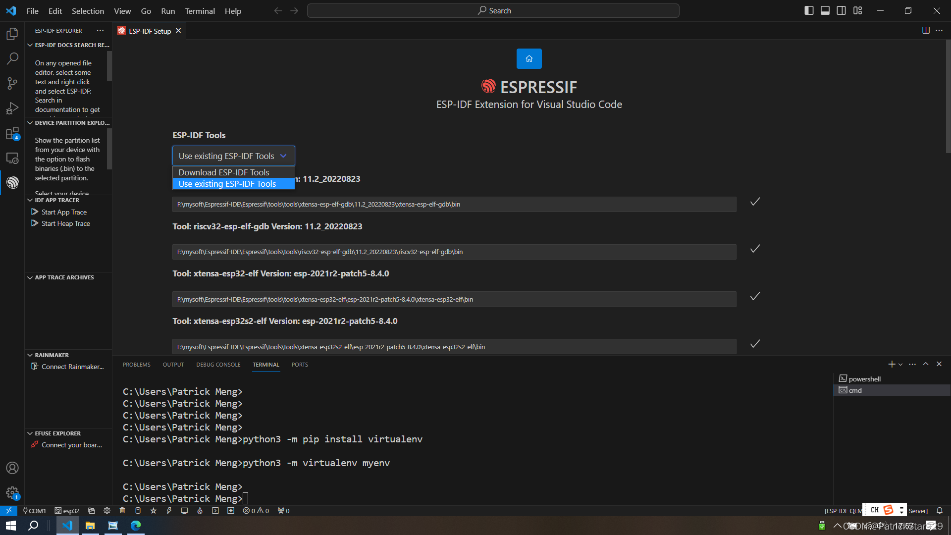Choose Use existing ESP-IDF Tools option

tap(233, 184)
